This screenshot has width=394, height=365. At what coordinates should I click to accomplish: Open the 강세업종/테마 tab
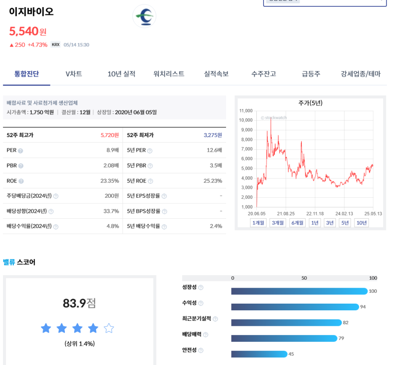coord(361,74)
